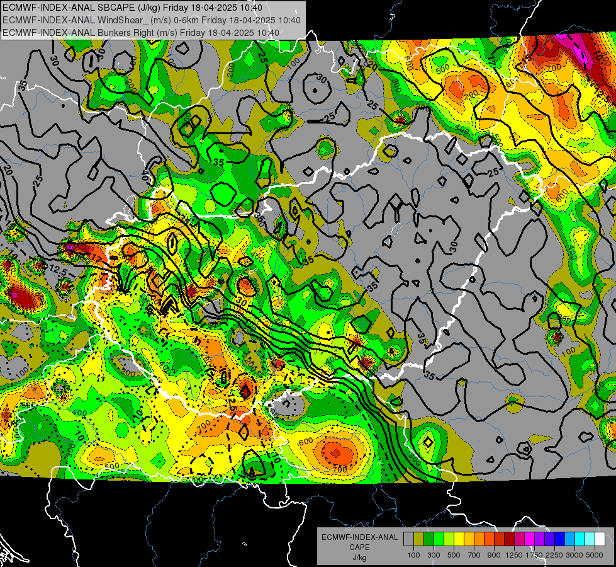Screen dimensions: 616x567
Task: Click the 300 legend tick value
Action: pos(434,555)
